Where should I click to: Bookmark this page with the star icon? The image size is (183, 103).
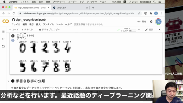(139, 13)
